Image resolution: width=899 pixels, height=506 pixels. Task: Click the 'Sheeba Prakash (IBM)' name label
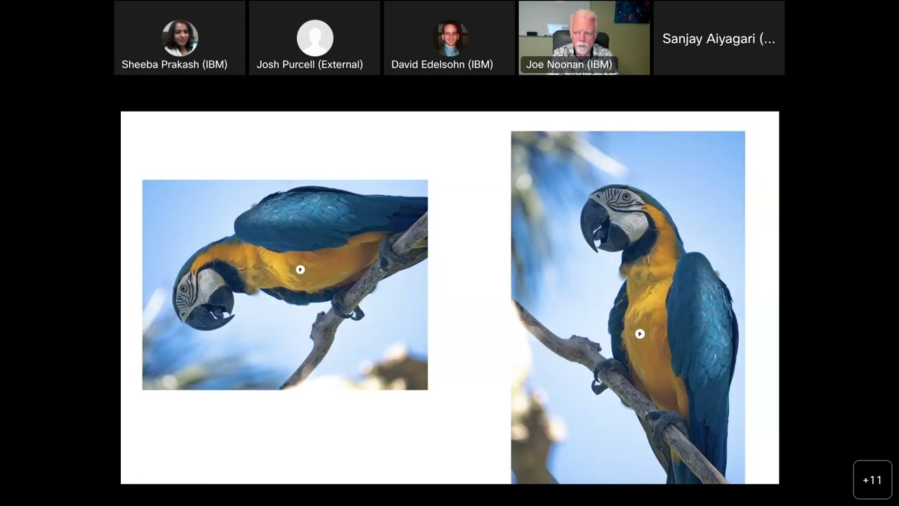coord(174,65)
